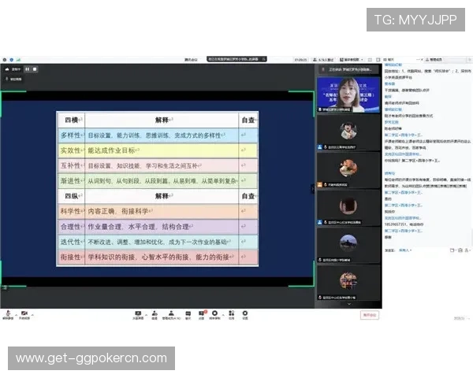Click the 四横 header cell
Image resolution: width=473 pixels, height=378 pixels.
click(x=72, y=120)
